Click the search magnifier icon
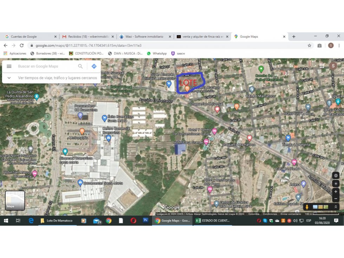Screen dimensions: 344x258 80,66
